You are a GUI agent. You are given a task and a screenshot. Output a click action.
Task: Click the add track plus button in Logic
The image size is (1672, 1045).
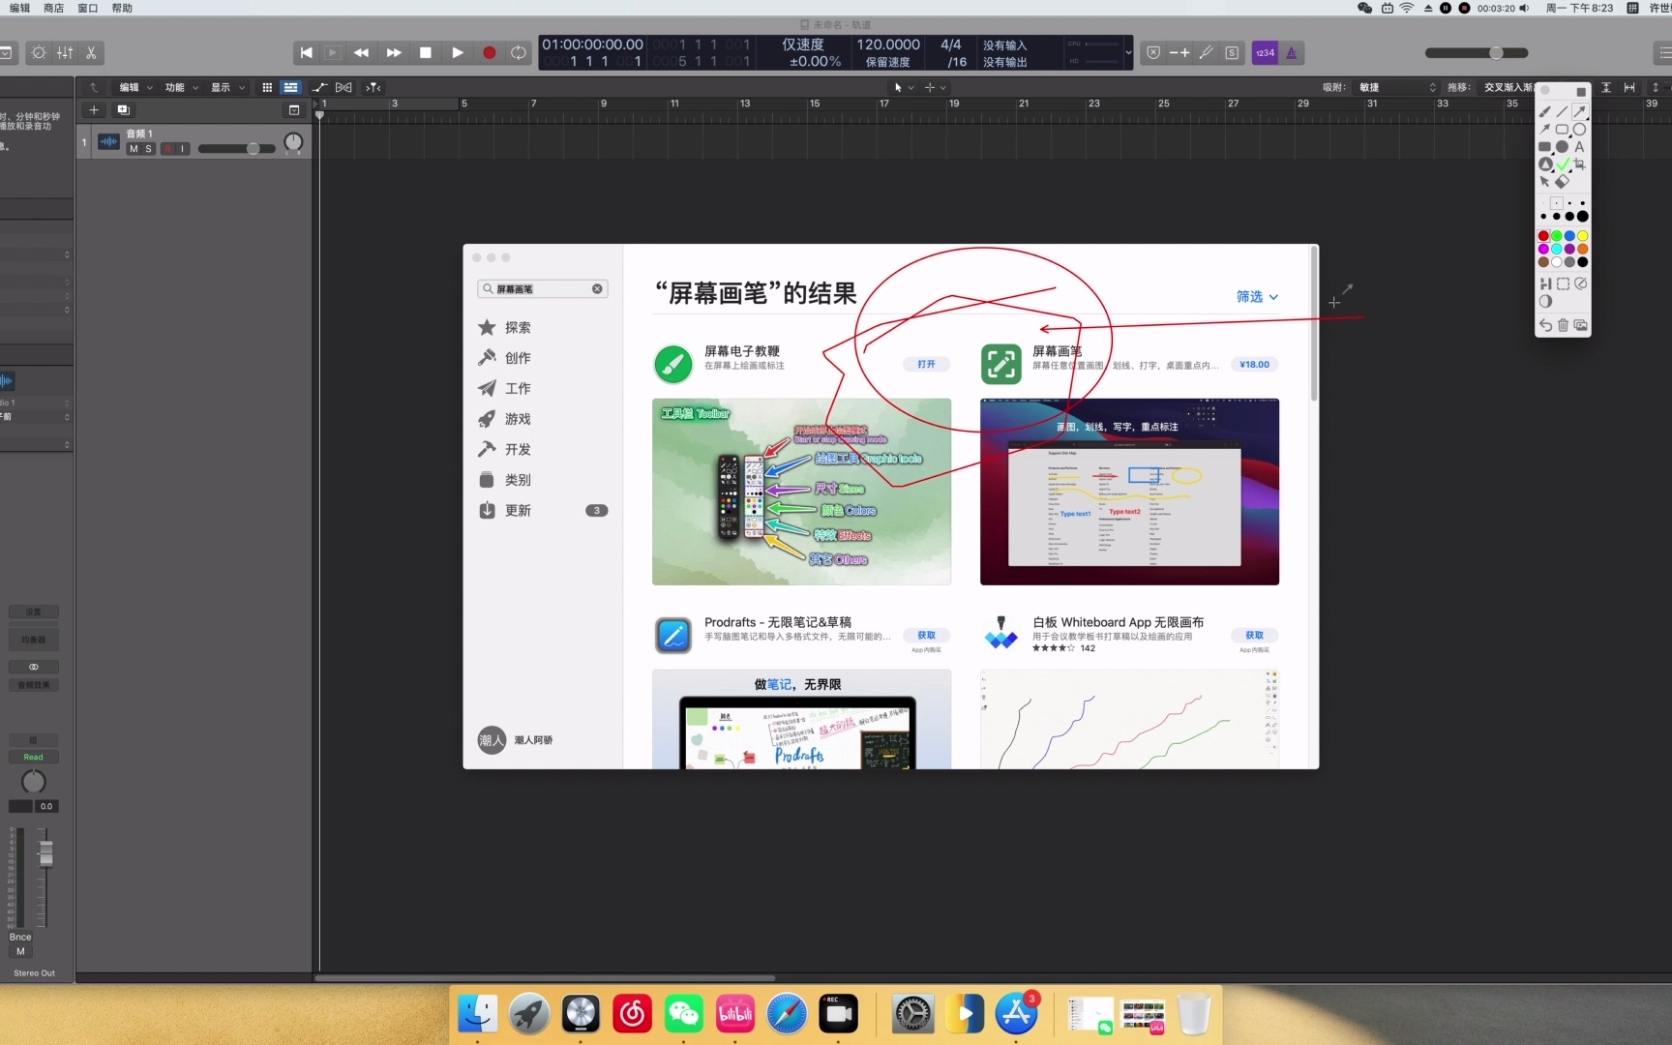(x=93, y=110)
